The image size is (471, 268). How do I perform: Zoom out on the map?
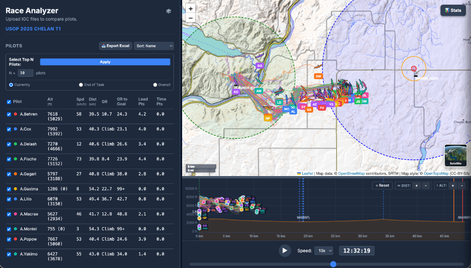[190, 18]
